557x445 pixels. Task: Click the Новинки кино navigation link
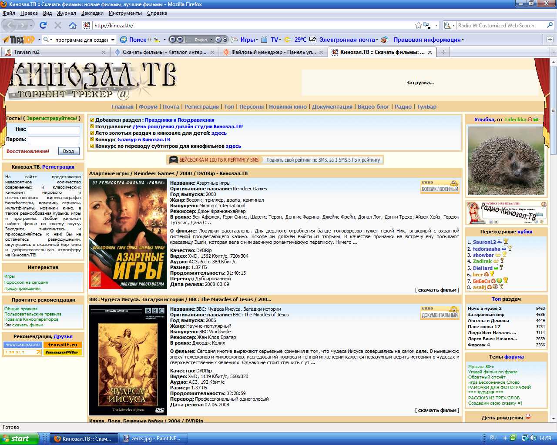[288, 106]
